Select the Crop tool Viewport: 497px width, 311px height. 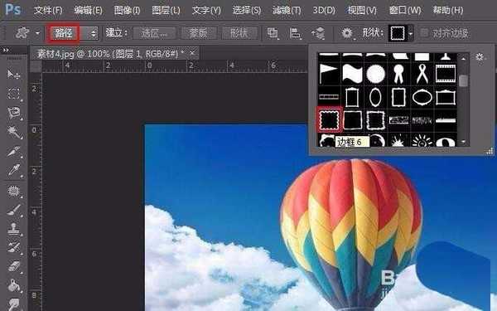13,152
